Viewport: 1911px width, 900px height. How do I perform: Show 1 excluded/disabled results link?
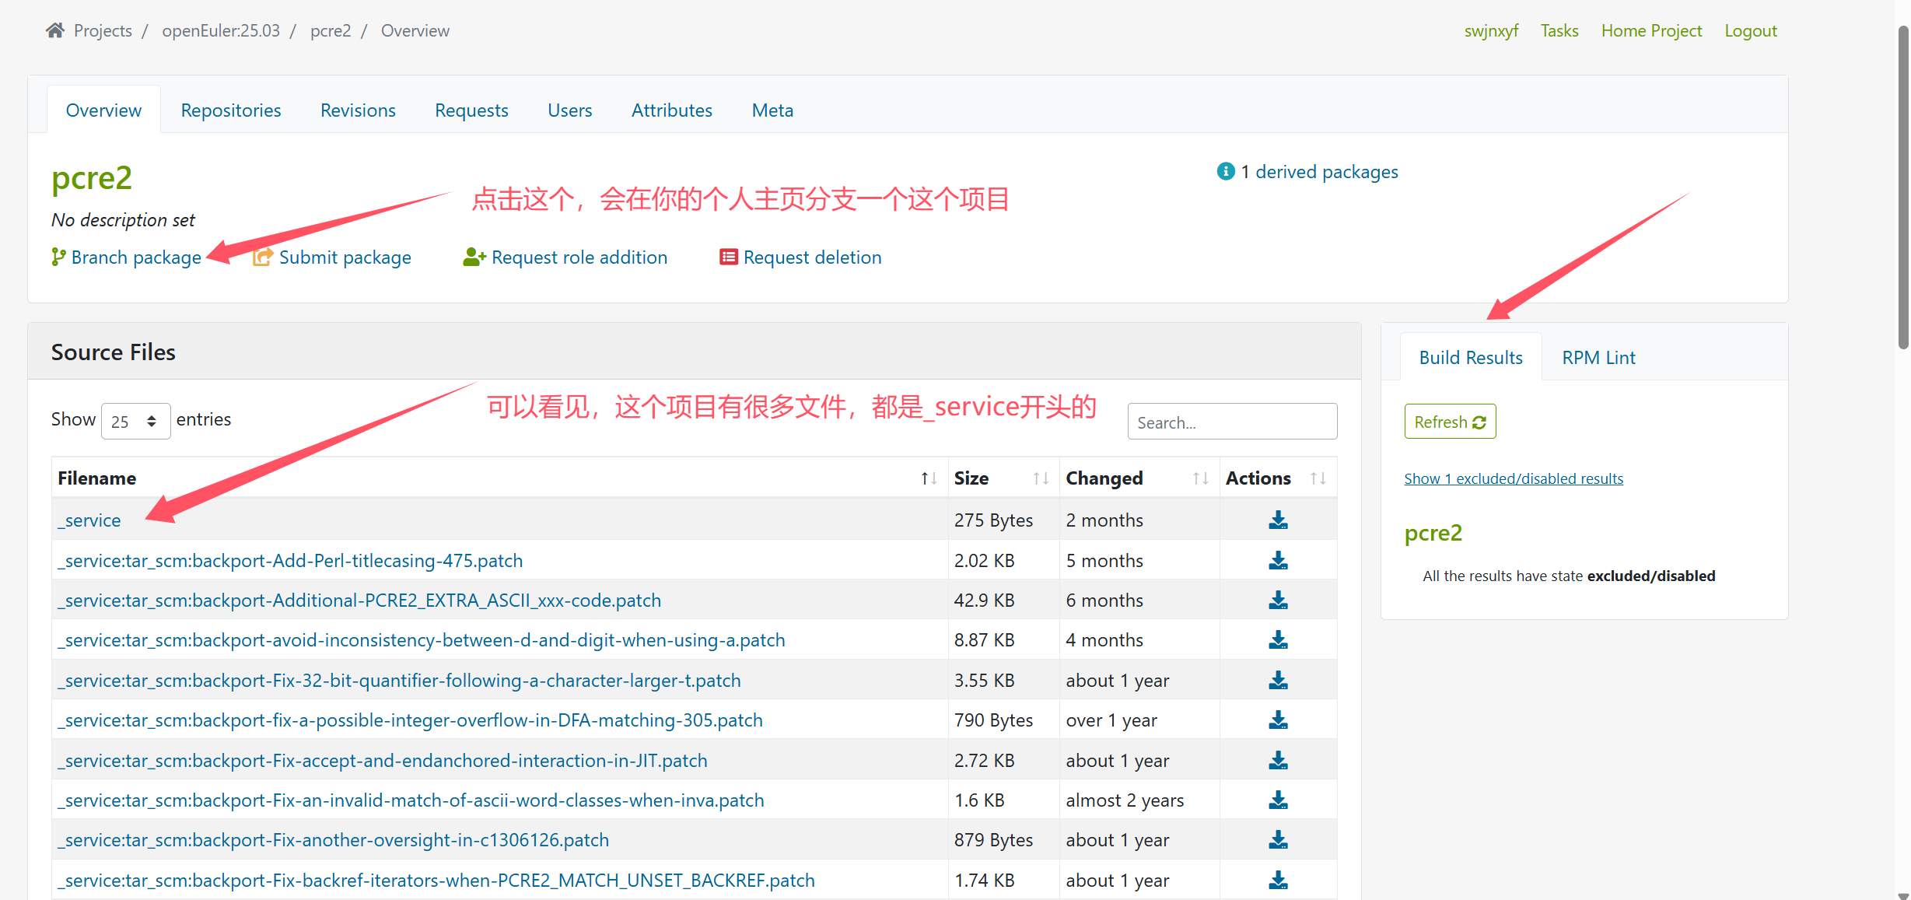pyautogui.click(x=1513, y=478)
